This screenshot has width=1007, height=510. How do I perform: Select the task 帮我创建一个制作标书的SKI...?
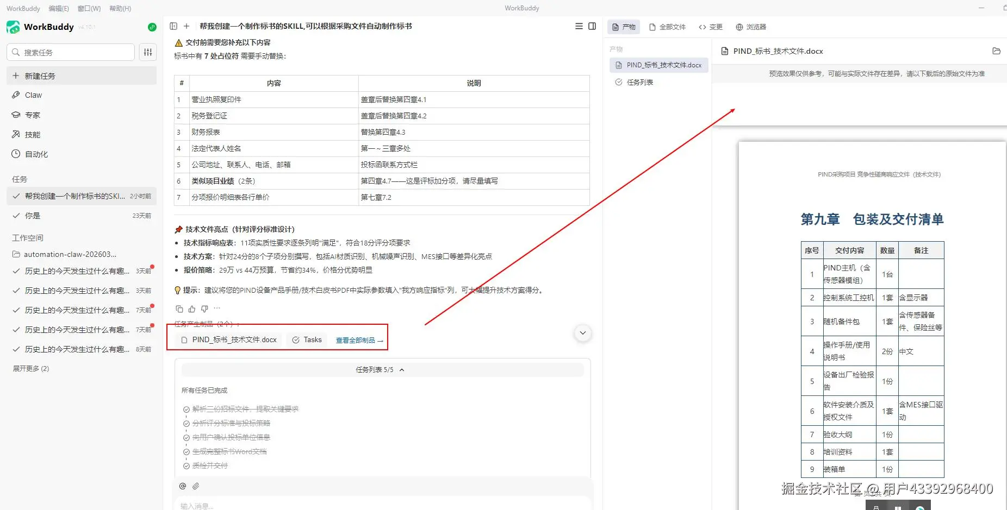[82, 196]
